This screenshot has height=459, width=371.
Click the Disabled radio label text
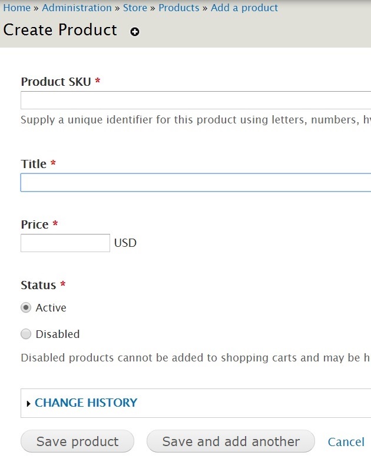tap(58, 334)
